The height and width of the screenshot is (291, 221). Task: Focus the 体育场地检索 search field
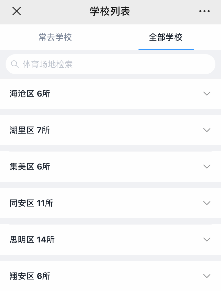tap(111, 64)
